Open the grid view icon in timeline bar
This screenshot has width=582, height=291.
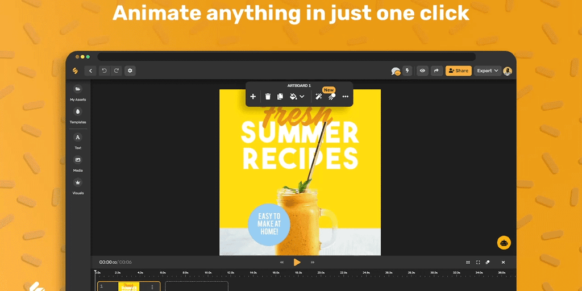pos(468,262)
